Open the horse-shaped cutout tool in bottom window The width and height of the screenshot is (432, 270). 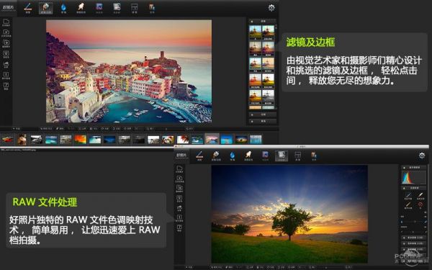pyautogui.click(x=248, y=156)
